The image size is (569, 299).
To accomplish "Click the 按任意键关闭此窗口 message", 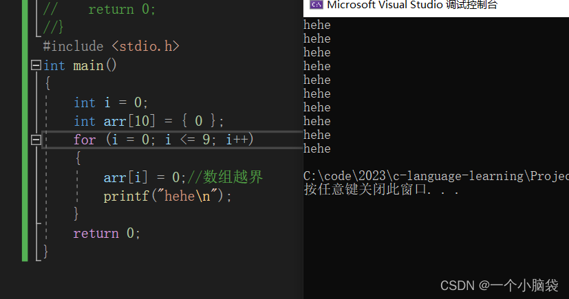I will pyautogui.click(x=381, y=190).
